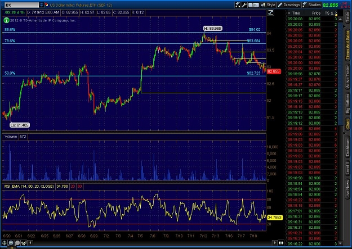This screenshot has height=249, width=352.
Task: Switch to the Big Buttons side tab
Action: click(x=347, y=104)
